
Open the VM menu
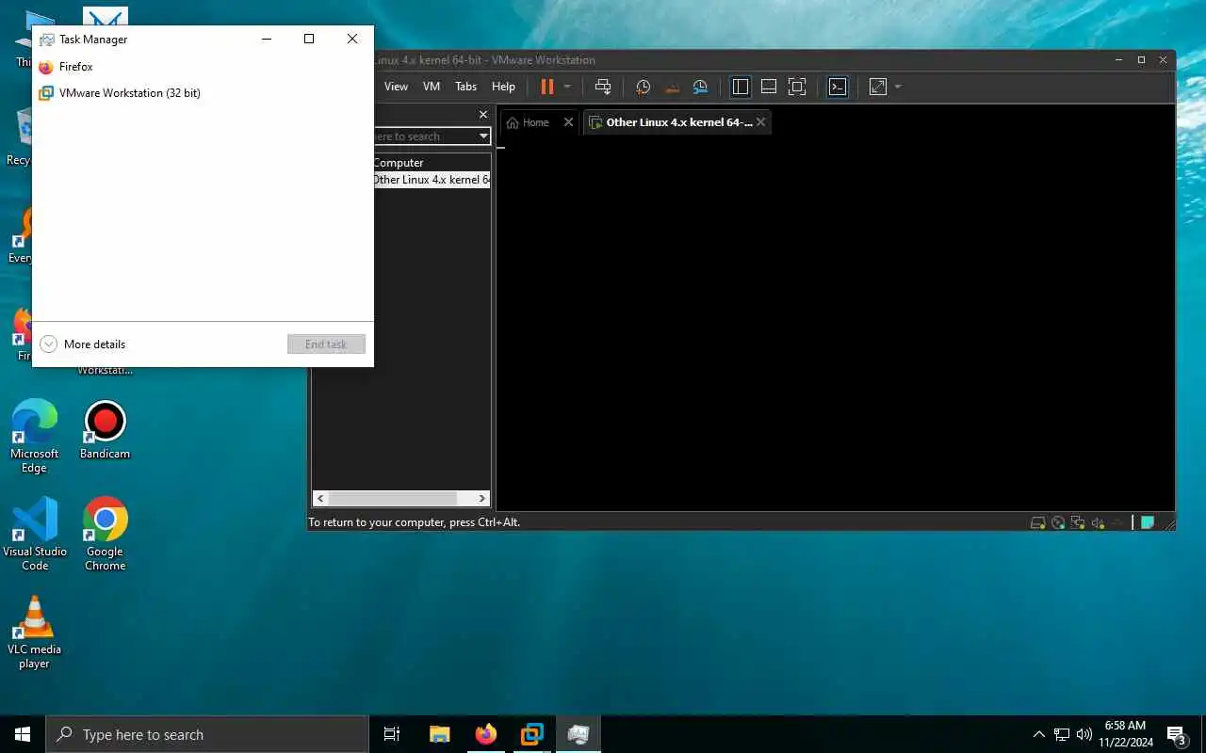pos(432,87)
